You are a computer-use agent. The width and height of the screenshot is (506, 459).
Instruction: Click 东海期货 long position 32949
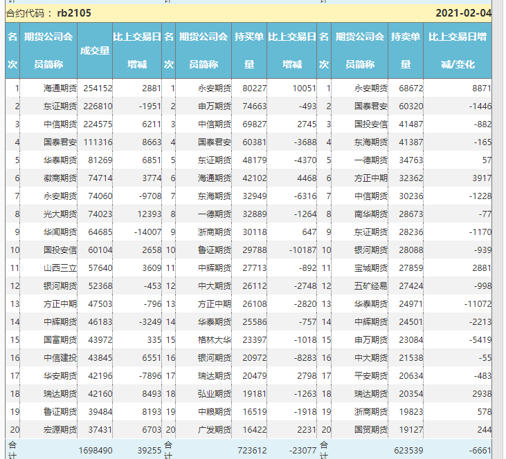255,196
